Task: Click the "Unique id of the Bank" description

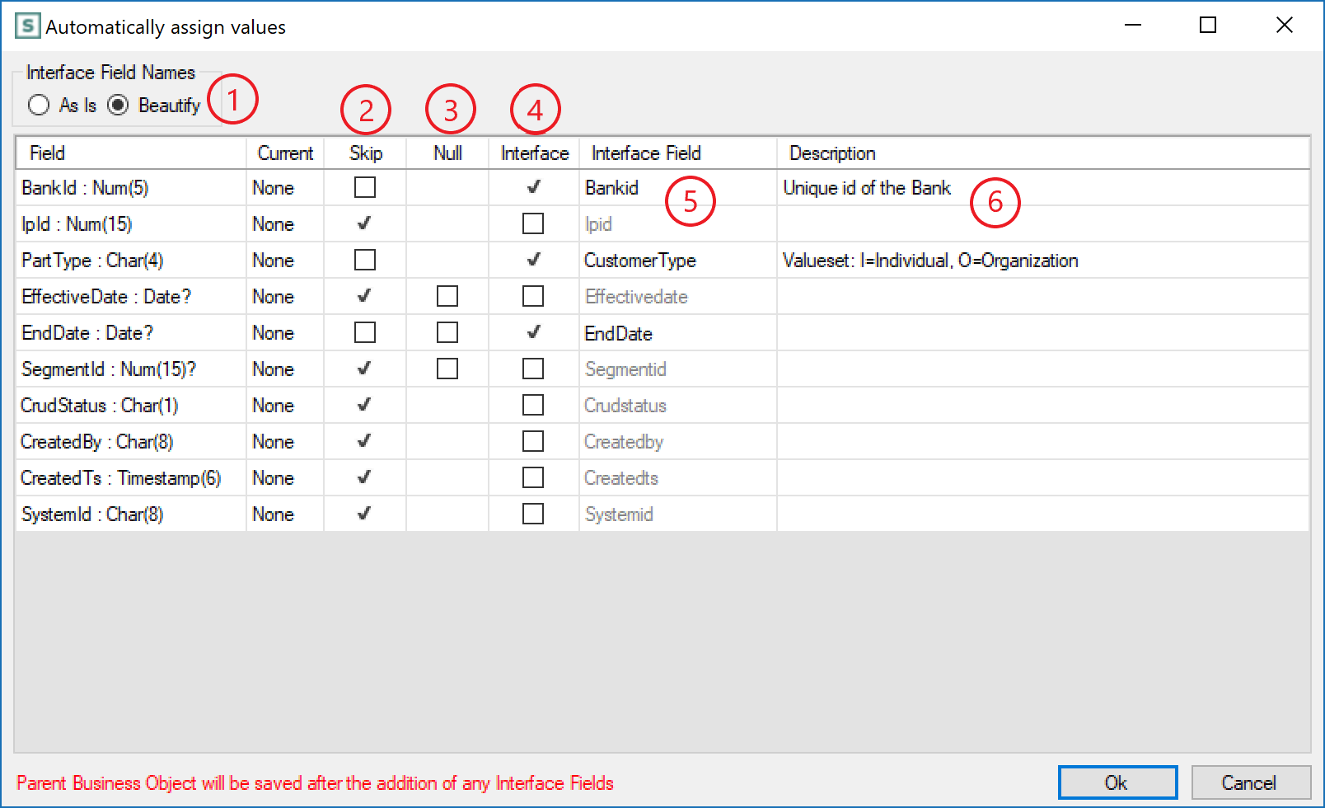Action: tap(867, 188)
